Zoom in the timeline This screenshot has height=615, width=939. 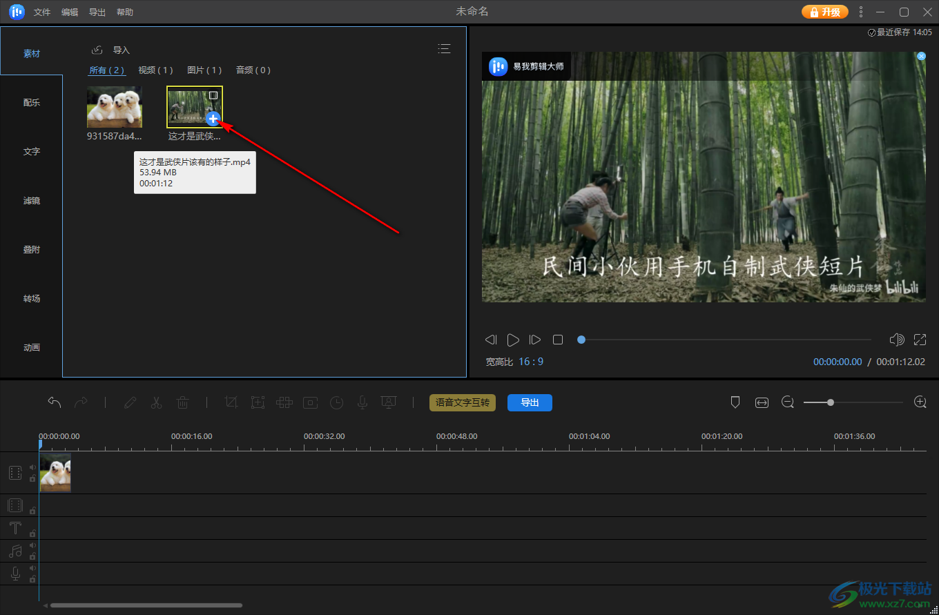(920, 402)
